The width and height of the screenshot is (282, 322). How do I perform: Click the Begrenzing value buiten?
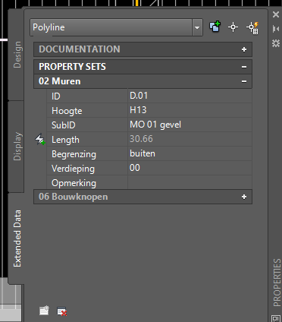click(x=190, y=153)
